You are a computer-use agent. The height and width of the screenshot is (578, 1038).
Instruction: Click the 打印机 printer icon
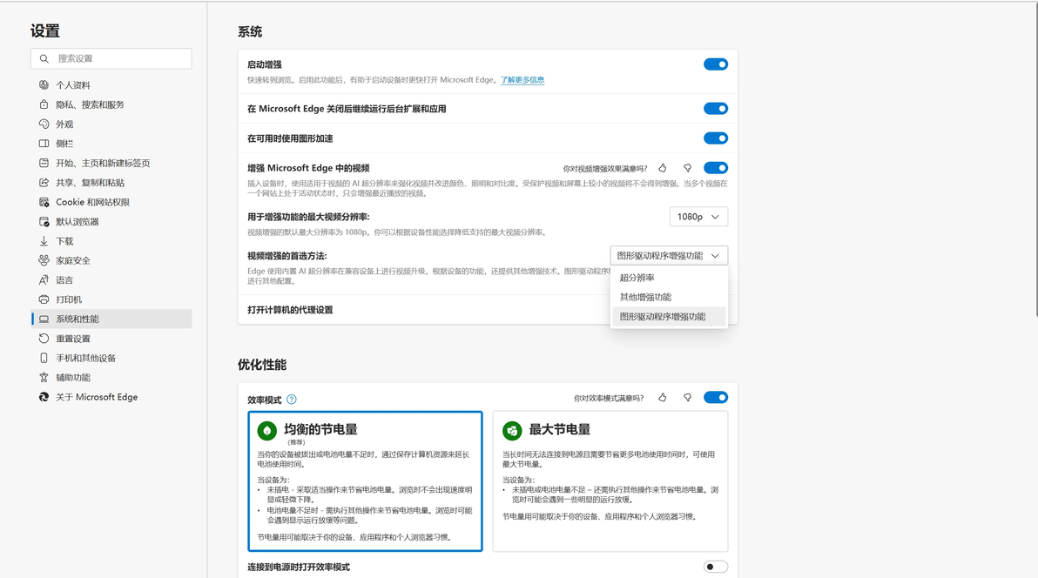coord(44,299)
